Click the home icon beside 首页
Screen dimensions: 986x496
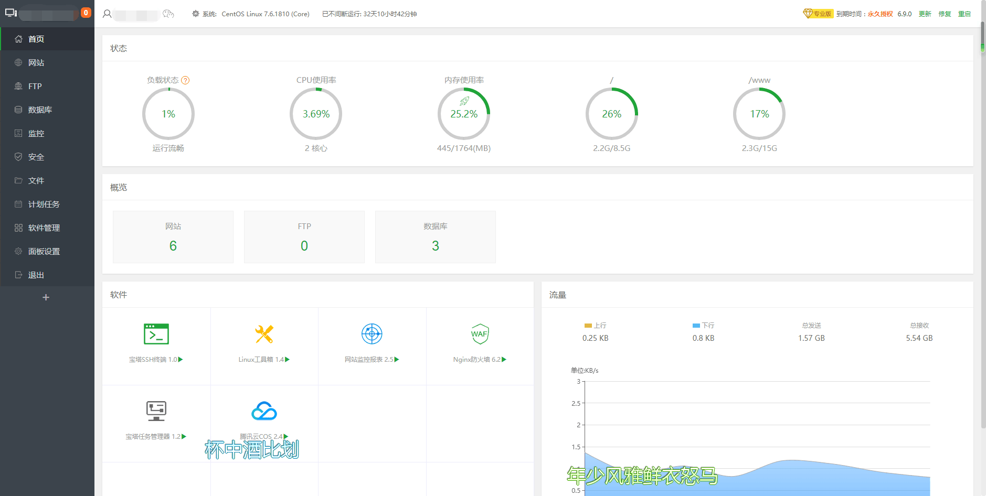pos(18,39)
